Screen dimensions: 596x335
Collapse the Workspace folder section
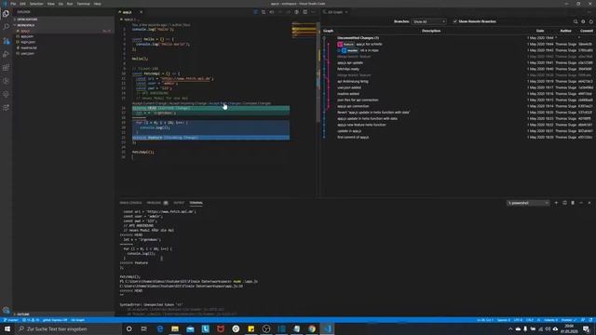63,25
